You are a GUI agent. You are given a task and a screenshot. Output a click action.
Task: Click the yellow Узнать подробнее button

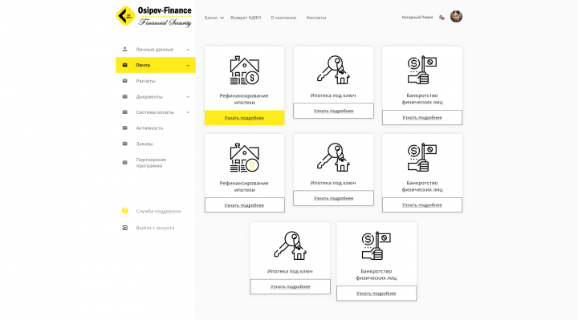[244, 117]
